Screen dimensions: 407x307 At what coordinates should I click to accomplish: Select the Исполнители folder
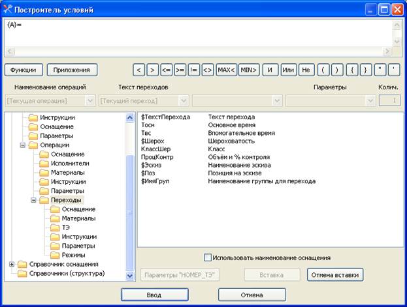click(x=70, y=164)
